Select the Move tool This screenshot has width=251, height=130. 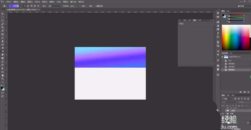(x=3, y=14)
